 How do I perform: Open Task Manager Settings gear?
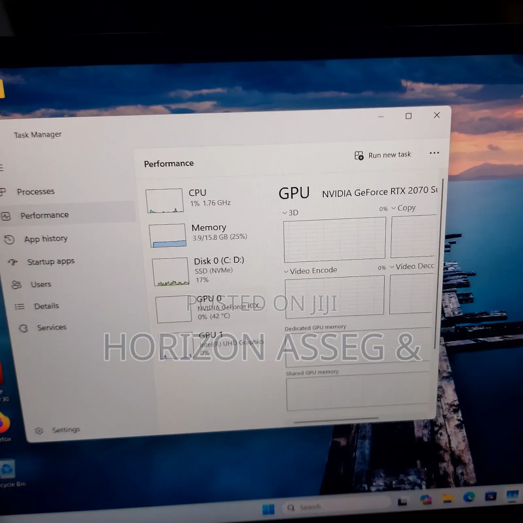pos(39,430)
